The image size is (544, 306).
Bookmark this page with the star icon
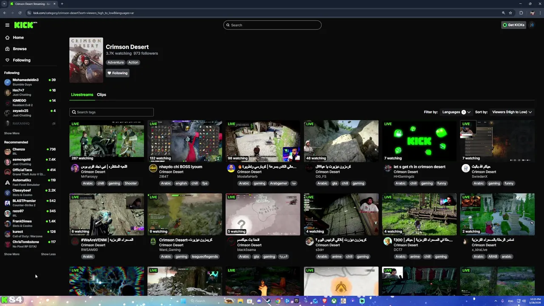pyautogui.click(x=510, y=13)
